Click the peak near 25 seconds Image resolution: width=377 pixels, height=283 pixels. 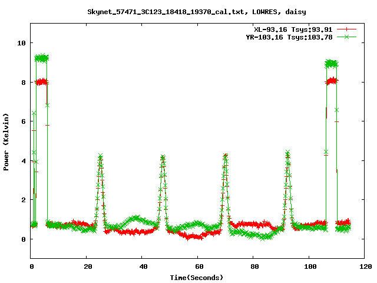[100, 156]
